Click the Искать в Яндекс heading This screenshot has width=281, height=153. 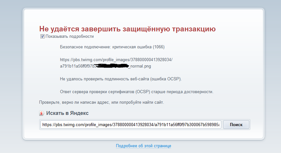coord(67,113)
